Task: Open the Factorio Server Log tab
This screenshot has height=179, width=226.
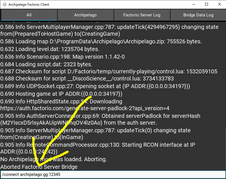Action: (x=142, y=15)
